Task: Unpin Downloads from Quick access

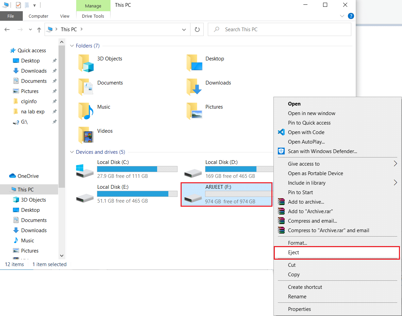Action: point(54,71)
